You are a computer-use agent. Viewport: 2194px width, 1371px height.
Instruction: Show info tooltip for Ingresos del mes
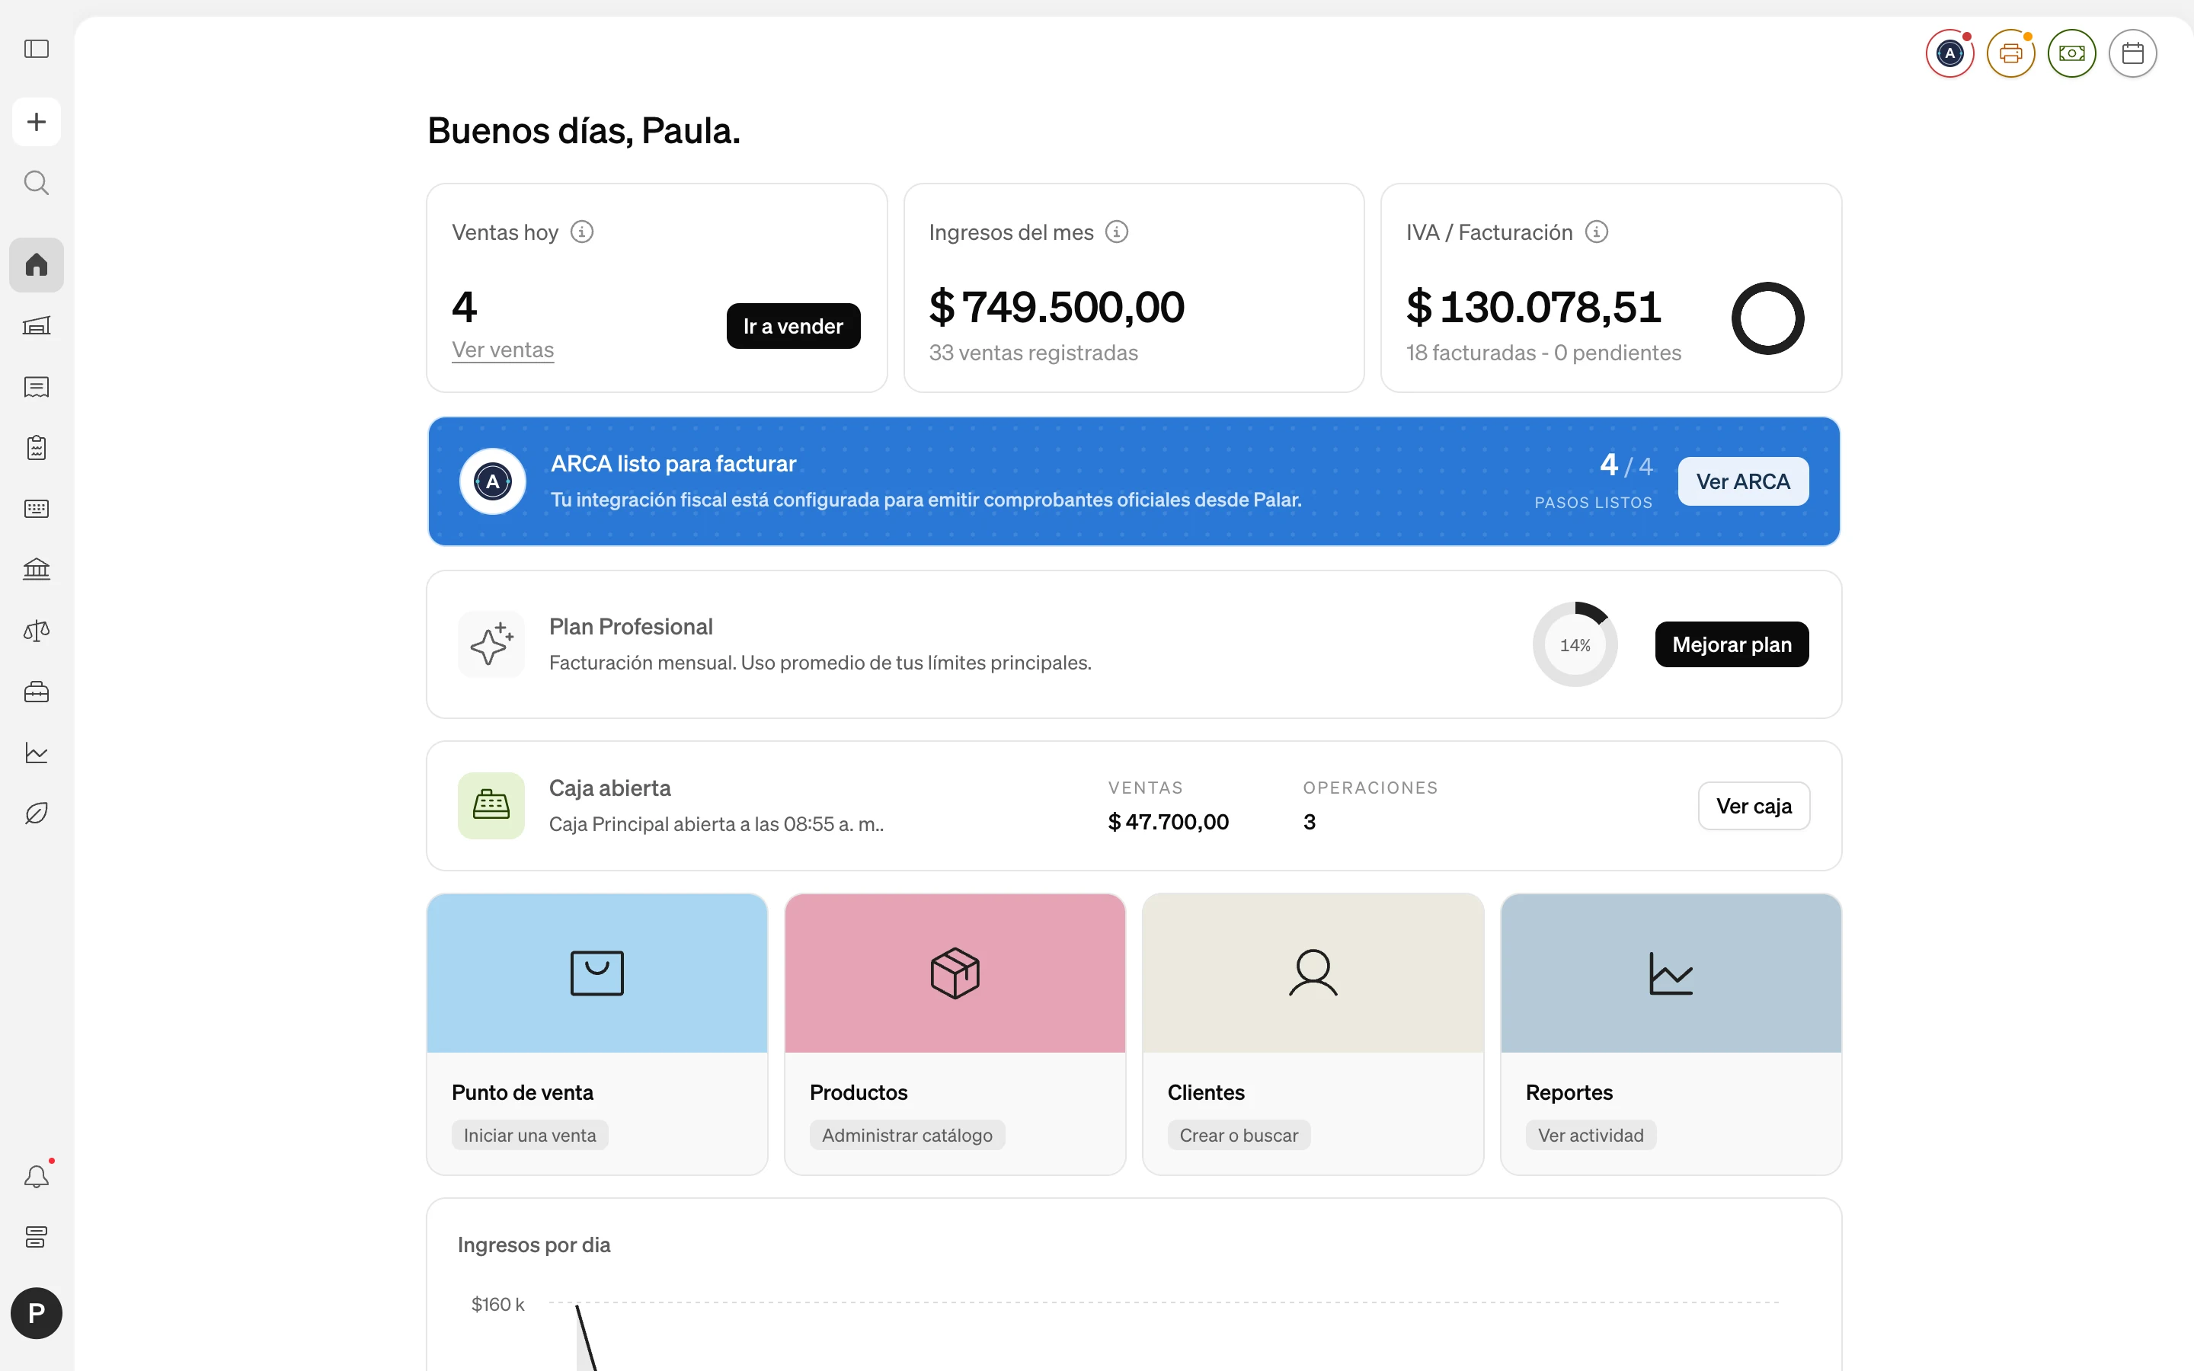(x=1117, y=232)
